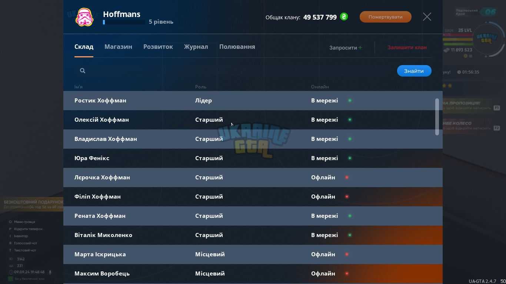Click the blue Знайти button

click(414, 71)
